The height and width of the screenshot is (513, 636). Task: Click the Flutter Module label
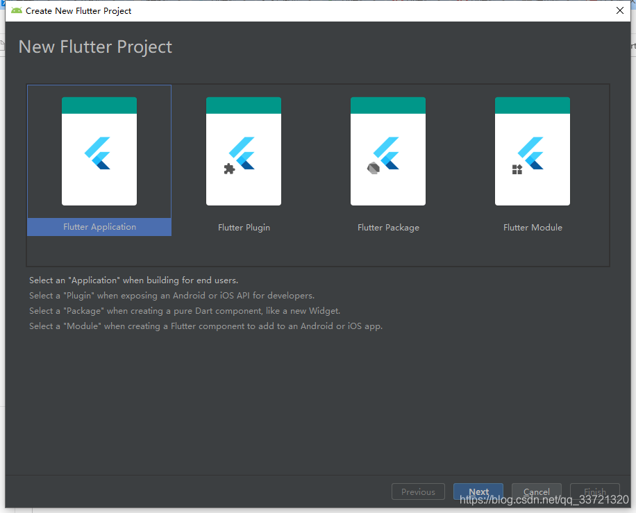click(x=533, y=228)
